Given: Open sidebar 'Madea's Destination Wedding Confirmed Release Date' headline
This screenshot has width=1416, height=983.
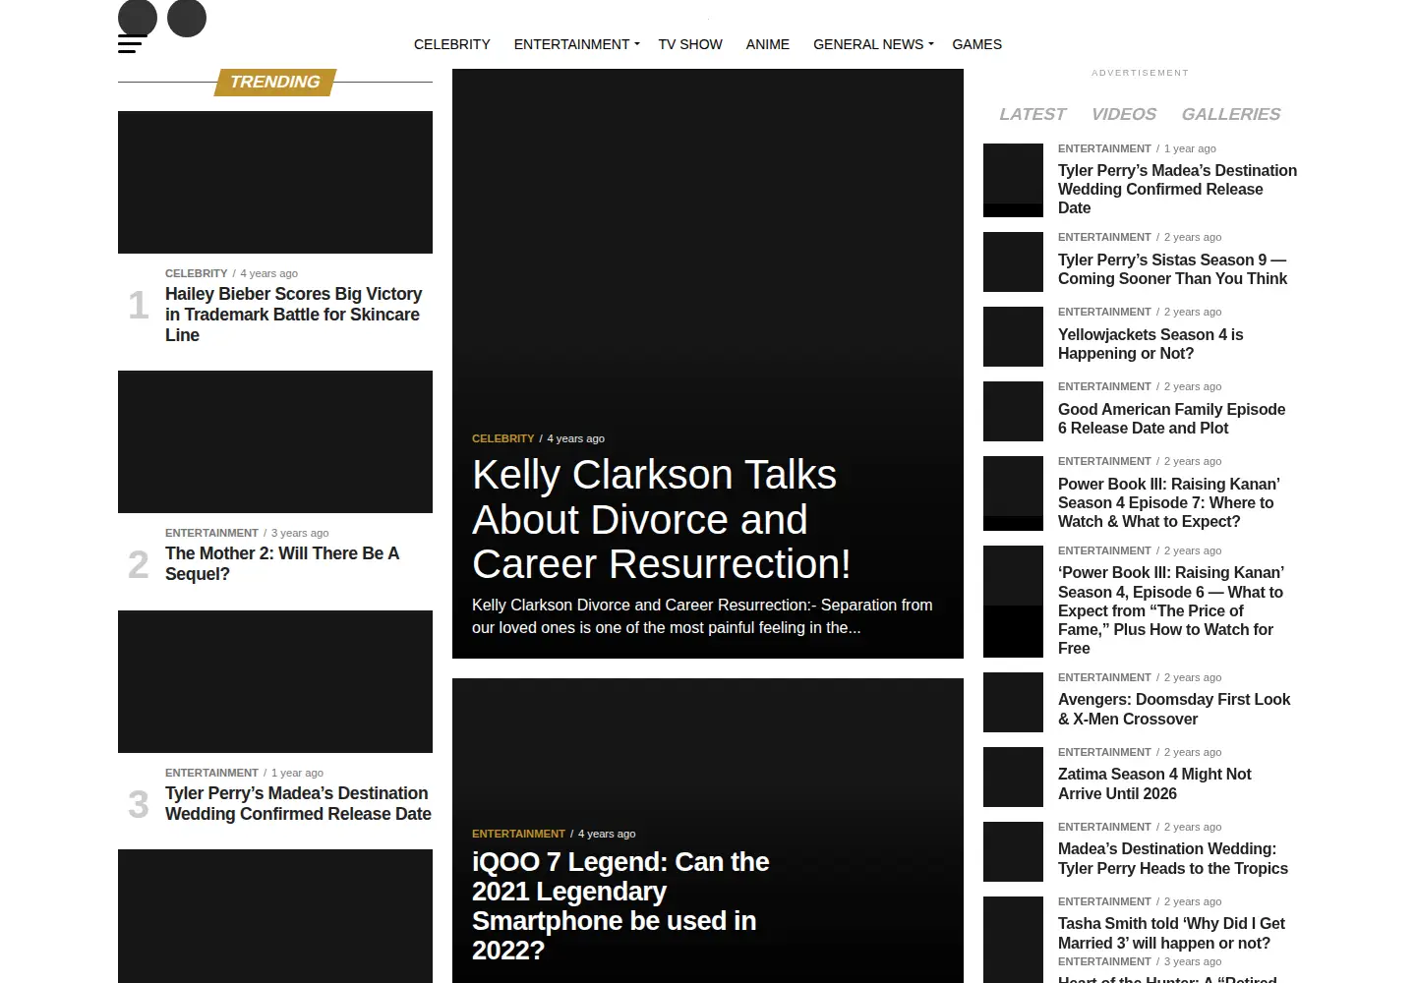Looking at the screenshot, I should pyautogui.click(x=1177, y=189).
